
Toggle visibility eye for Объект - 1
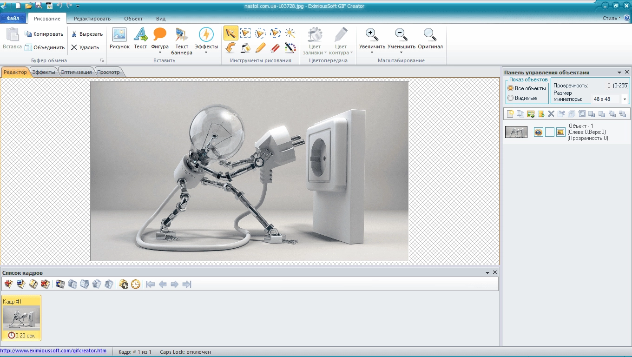[x=538, y=132]
